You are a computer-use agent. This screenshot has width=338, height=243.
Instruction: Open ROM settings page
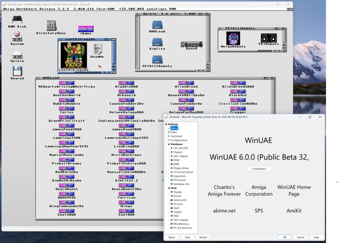(176, 160)
